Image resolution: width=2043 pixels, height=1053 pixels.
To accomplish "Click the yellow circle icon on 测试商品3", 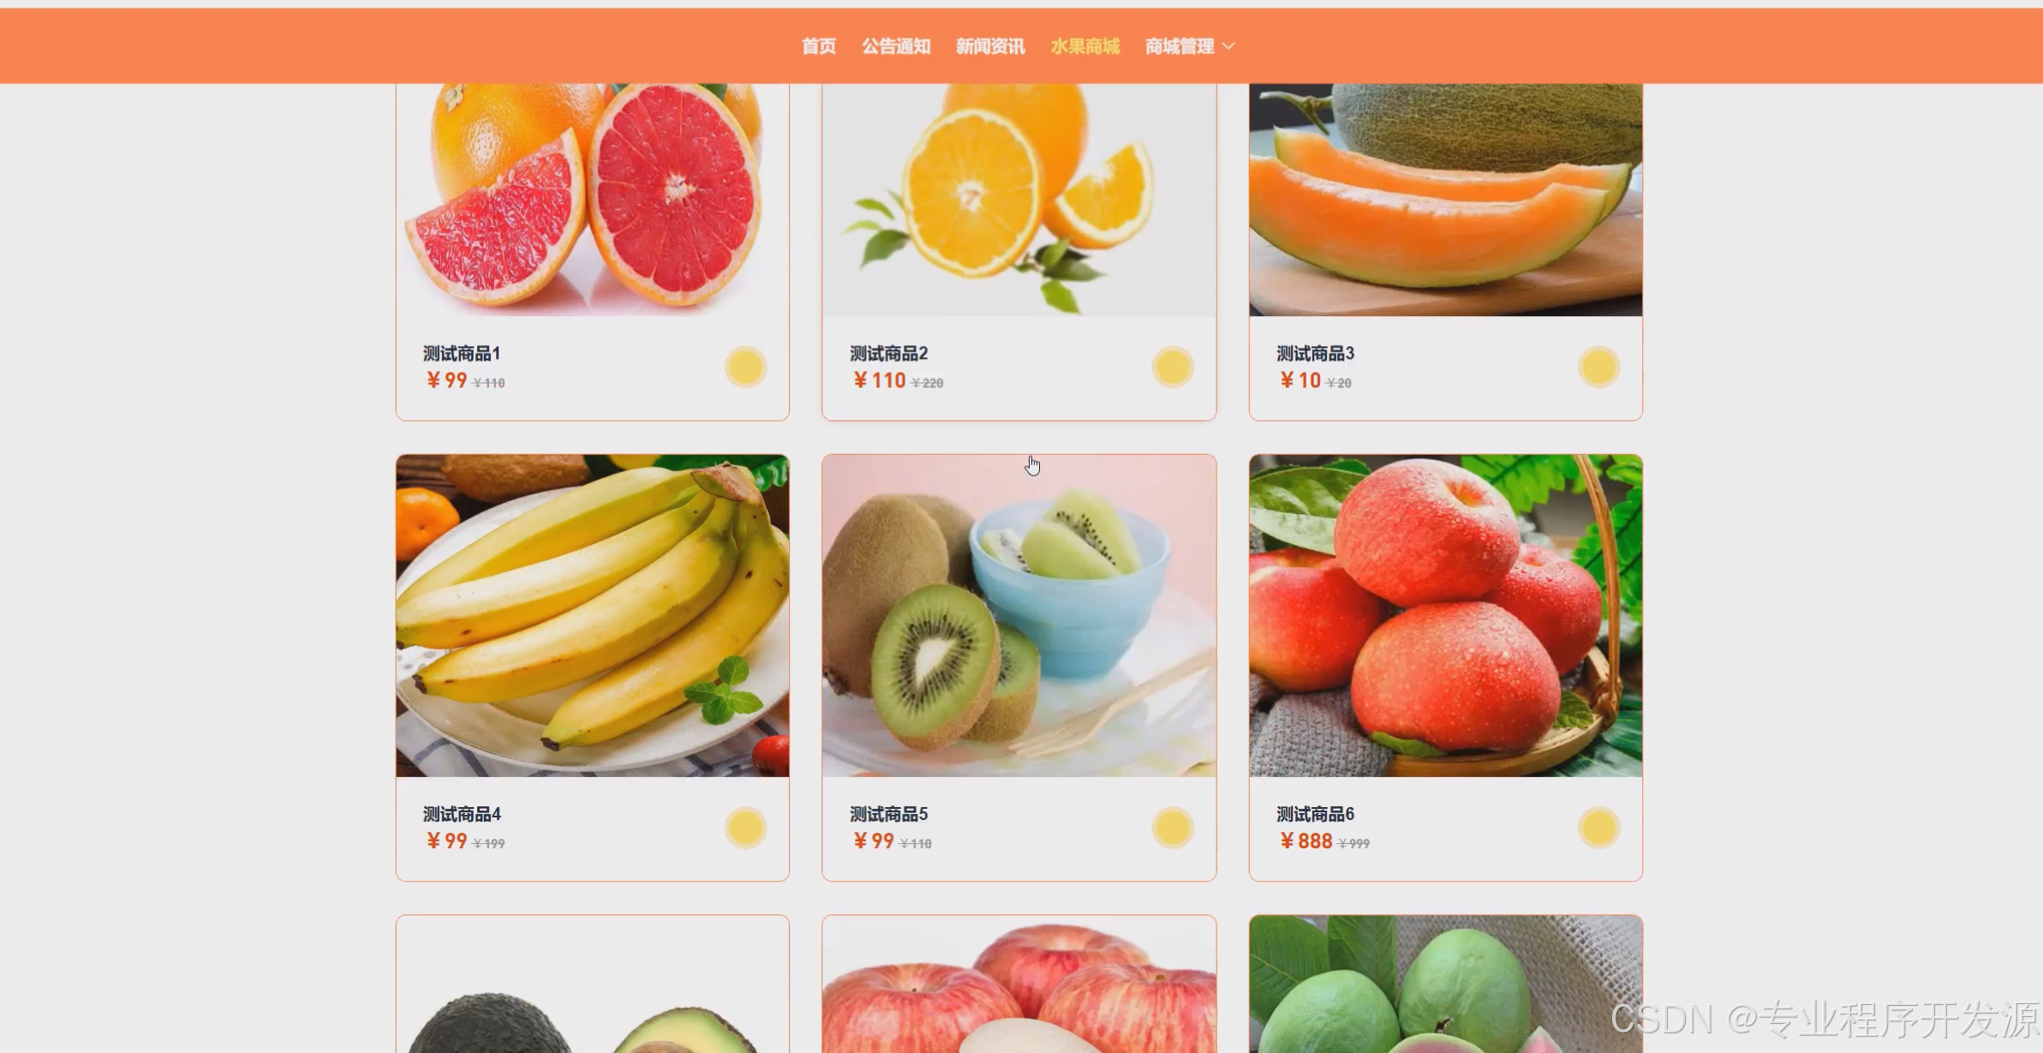I will (1598, 368).
